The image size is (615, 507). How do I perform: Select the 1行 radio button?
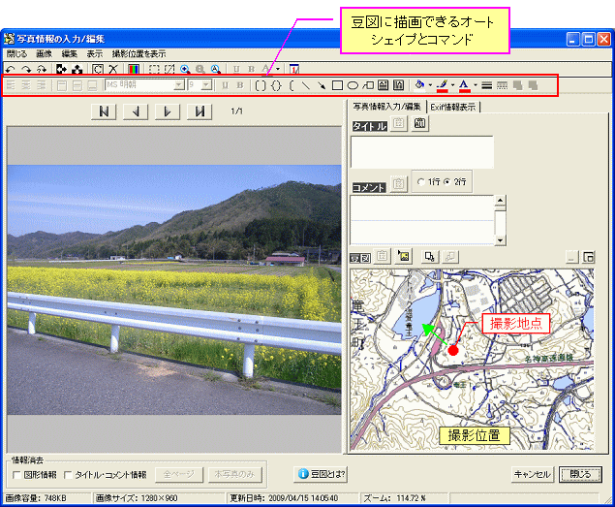(x=421, y=182)
